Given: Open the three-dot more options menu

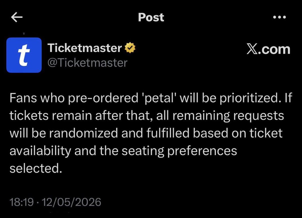Looking at the screenshot, I should click(x=280, y=17).
